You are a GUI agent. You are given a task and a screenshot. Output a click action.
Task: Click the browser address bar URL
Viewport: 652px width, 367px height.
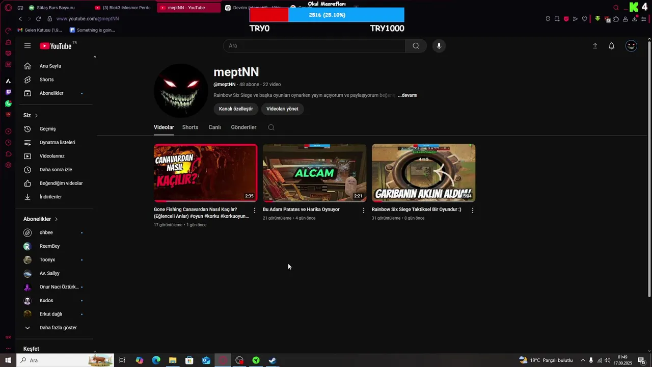tap(88, 19)
